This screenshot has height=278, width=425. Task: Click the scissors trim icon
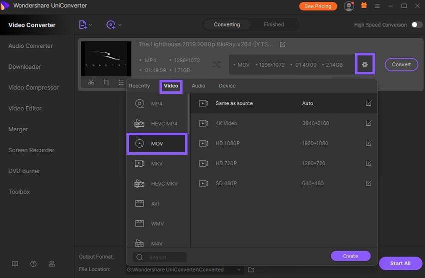(91, 82)
